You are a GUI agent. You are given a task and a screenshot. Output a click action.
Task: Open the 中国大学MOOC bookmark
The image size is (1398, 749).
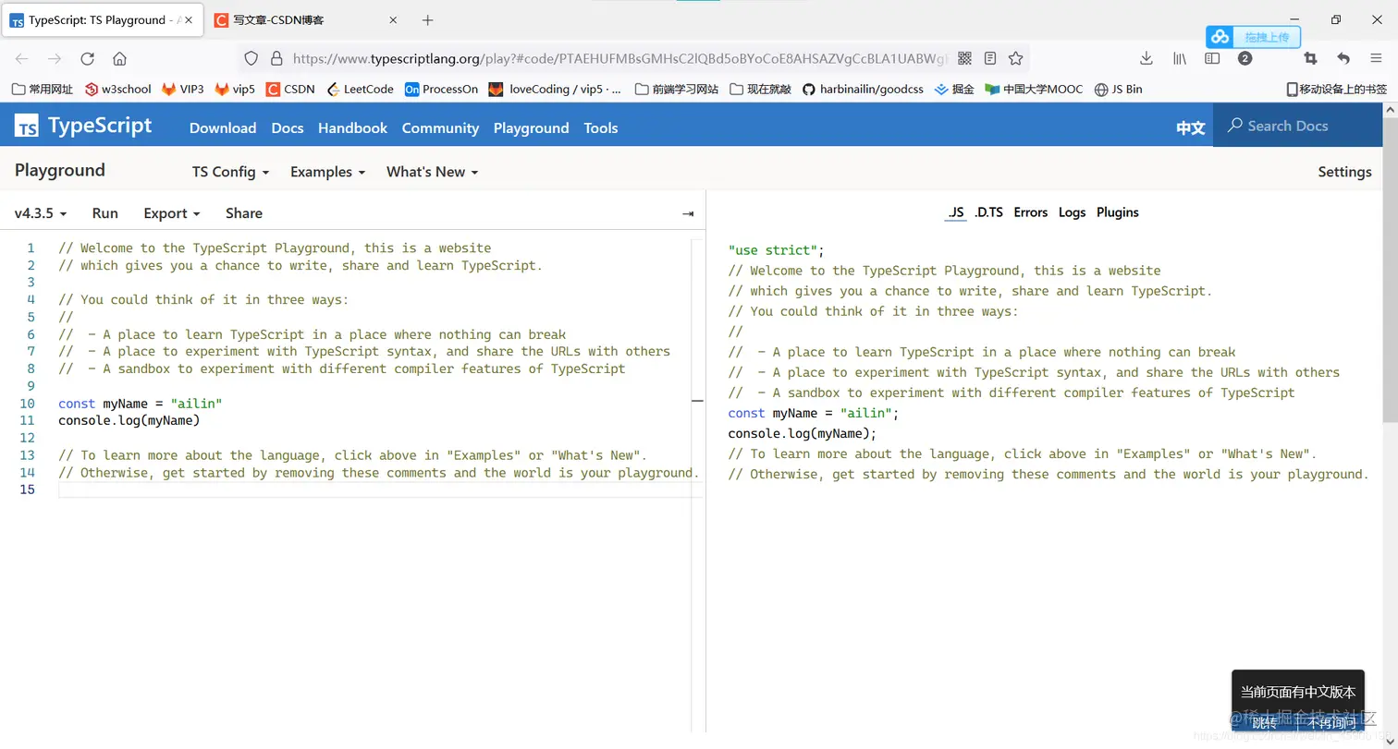tap(1034, 90)
